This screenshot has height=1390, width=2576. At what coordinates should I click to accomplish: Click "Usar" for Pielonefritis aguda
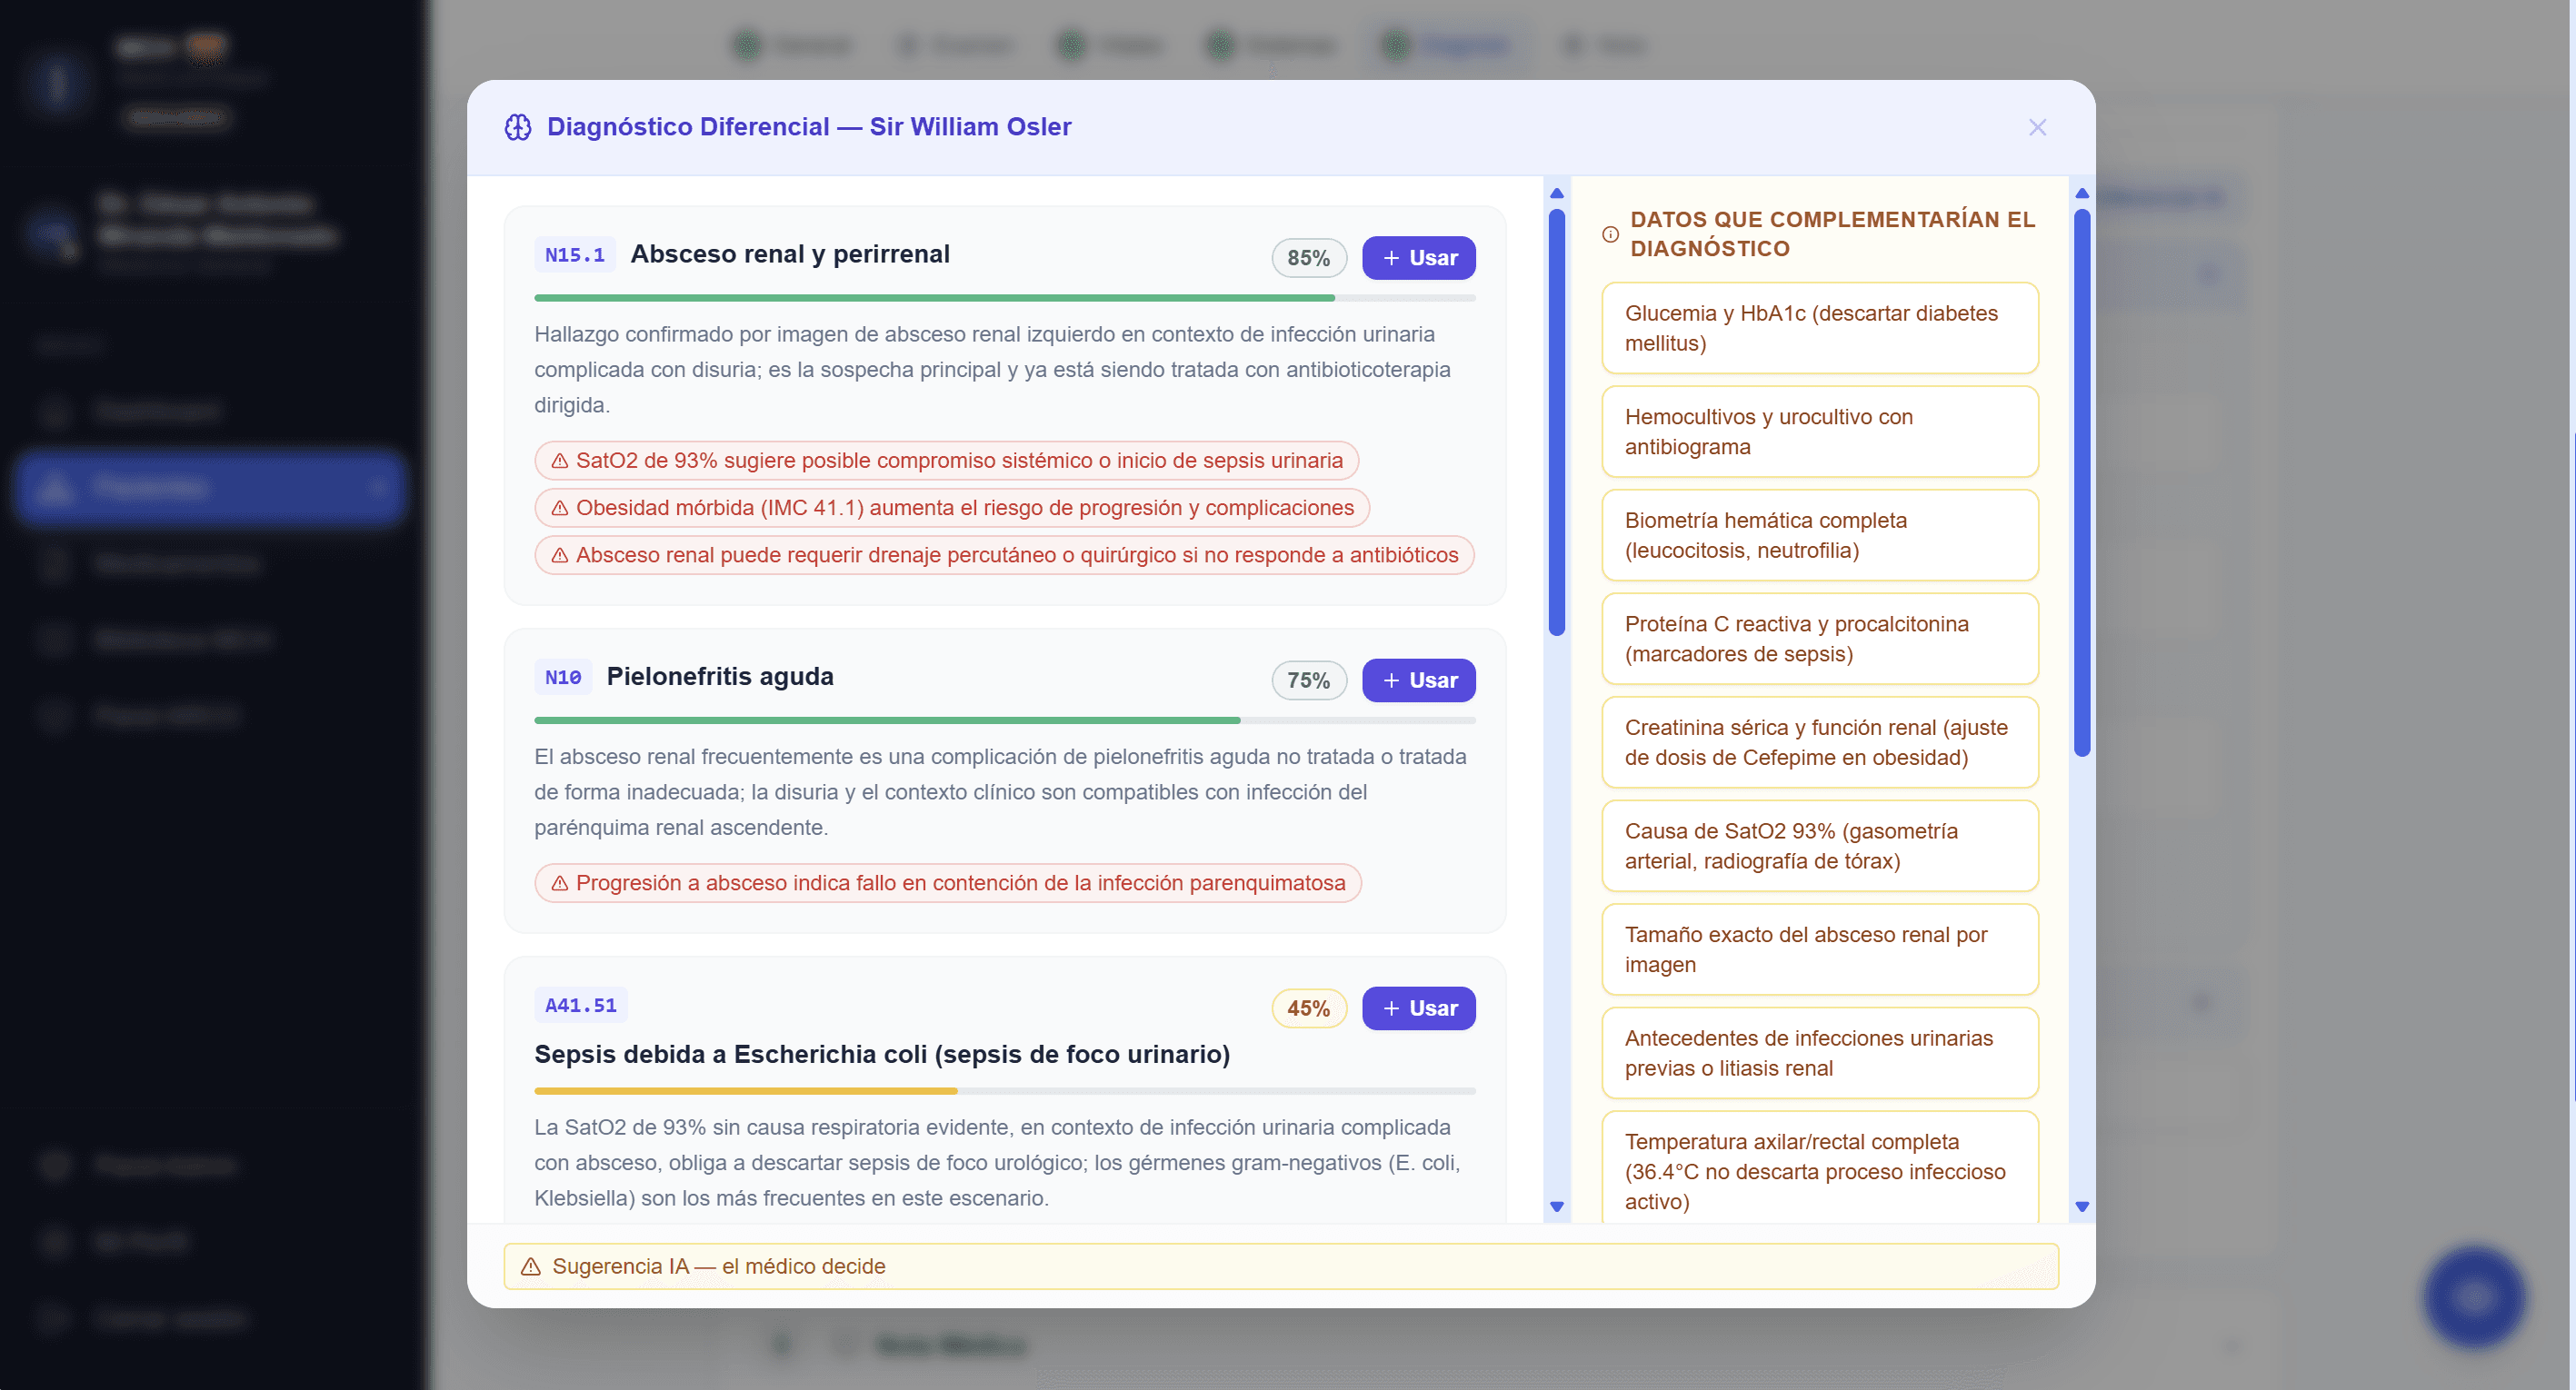(x=1419, y=680)
